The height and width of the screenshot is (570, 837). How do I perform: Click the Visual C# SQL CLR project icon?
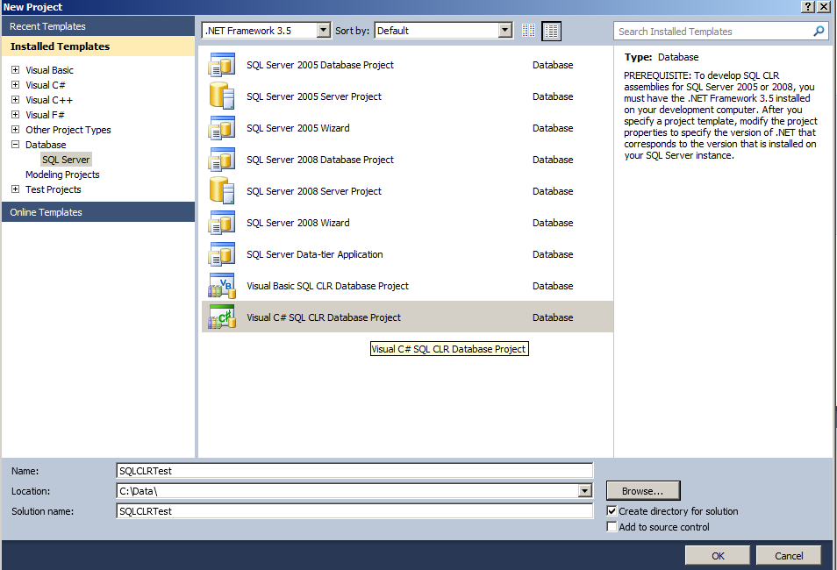coord(221,317)
